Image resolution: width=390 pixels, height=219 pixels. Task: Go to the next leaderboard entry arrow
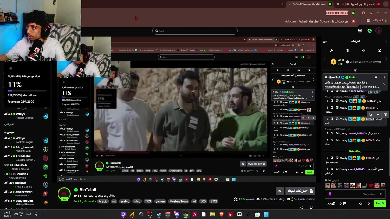pyautogui.click(x=386, y=59)
